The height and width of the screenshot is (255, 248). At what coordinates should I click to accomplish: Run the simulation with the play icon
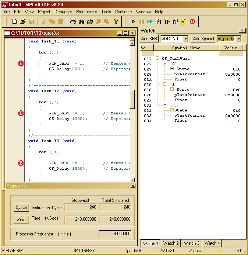[133, 21]
